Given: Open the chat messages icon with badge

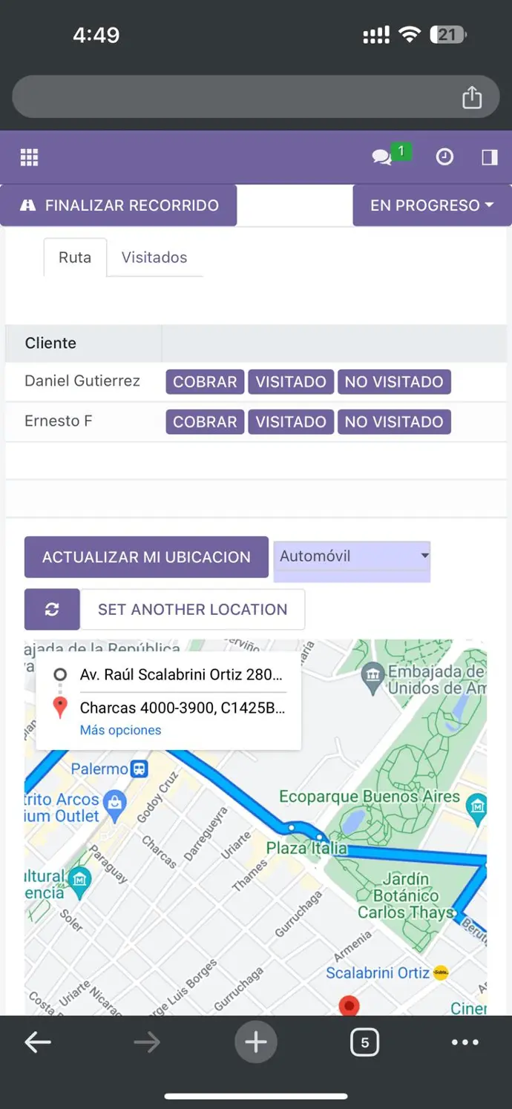Looking at the screenshot, I should tap(383, 157).
